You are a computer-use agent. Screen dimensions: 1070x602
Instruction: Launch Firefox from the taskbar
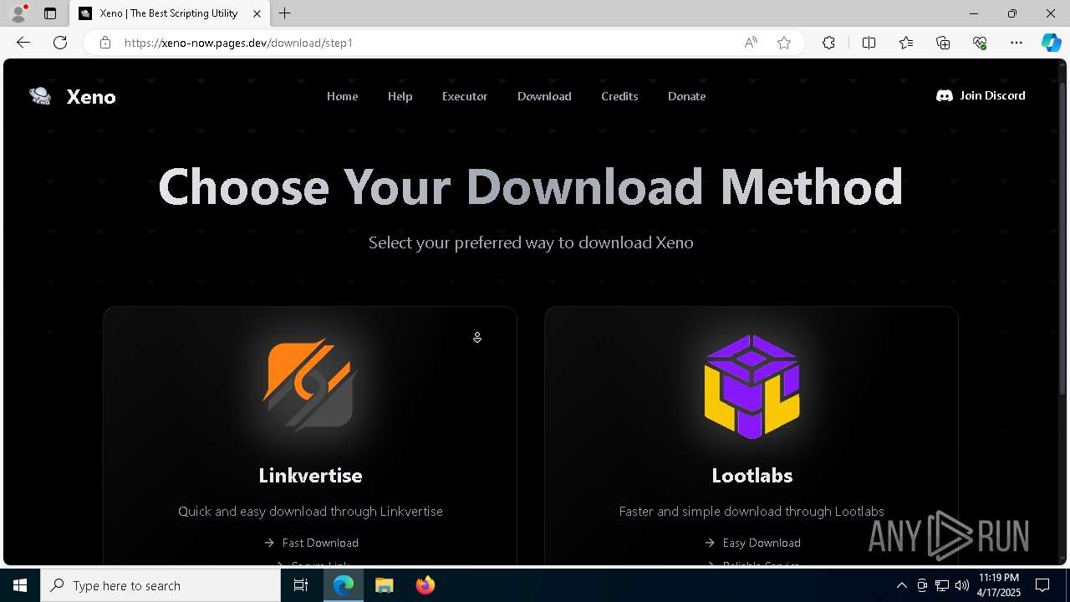pos(425,585)
